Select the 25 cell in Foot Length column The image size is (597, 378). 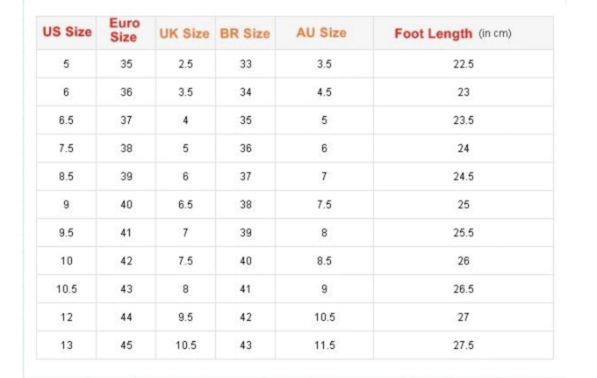click(464, 204)
